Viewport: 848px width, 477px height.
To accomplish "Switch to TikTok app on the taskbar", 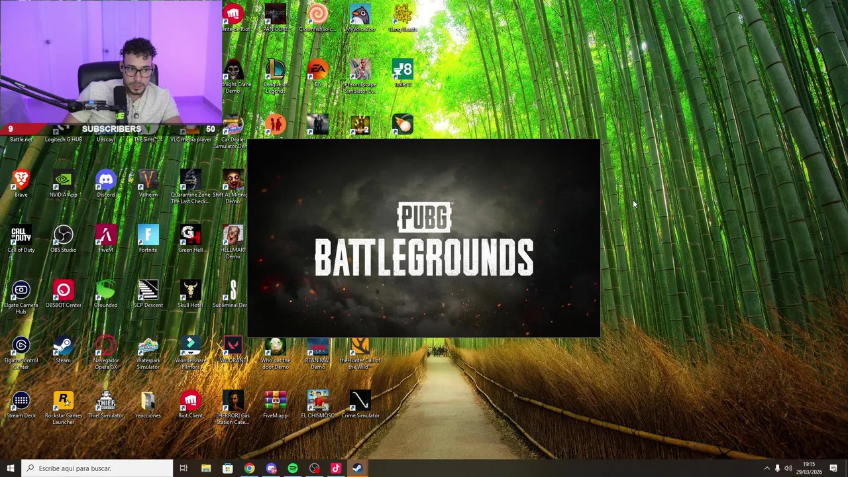I will pyautogui.click(x=336, y=468).
